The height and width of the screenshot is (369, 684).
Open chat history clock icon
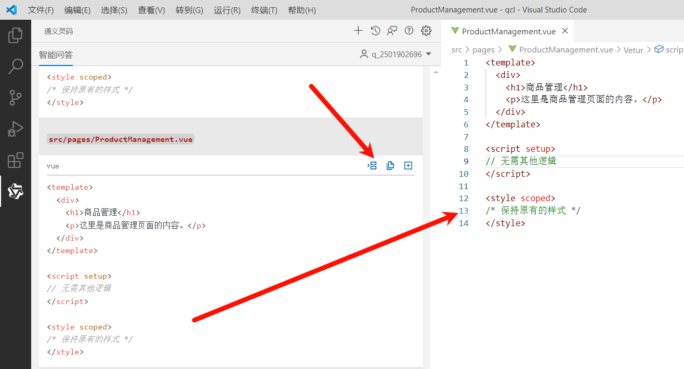point(375,31)
